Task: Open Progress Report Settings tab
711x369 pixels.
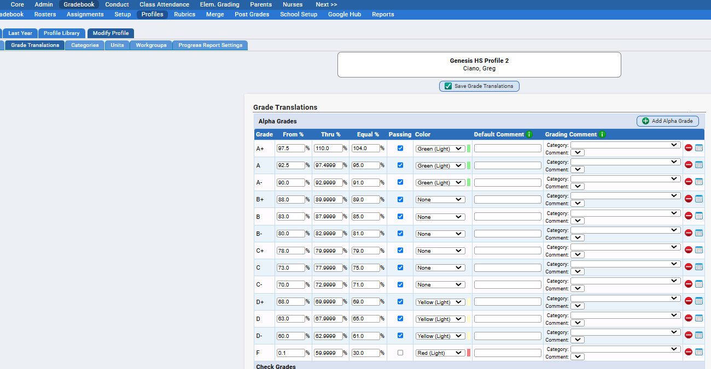Action: [211, 45]
